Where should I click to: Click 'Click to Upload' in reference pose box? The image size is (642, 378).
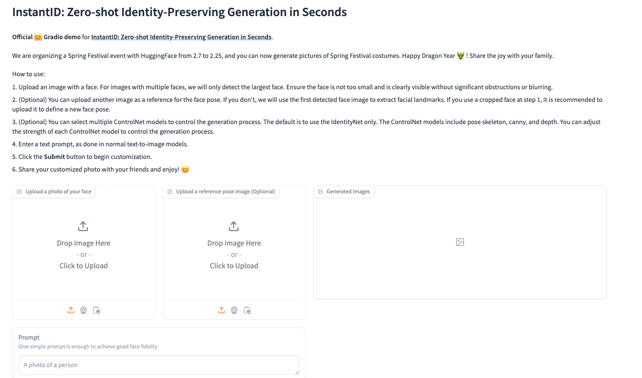point(234,266)
